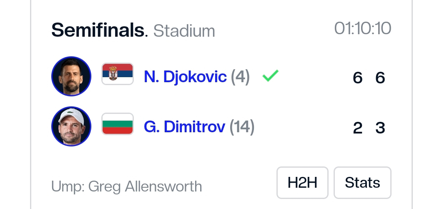Click the Stadium court label
The height and width of the screenshot is (209, 442).
[184, 31]
